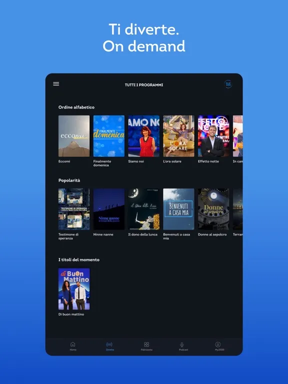Viewport: 288px width, 384px height.
Task: Select Il dono della luna poster
Action: 144,209
